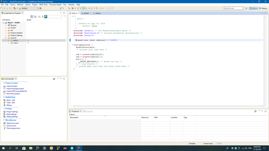Collapse the Build/Debug section in Commander
Viewport: 269px width, 151px height.
click(x=4, y=97)
